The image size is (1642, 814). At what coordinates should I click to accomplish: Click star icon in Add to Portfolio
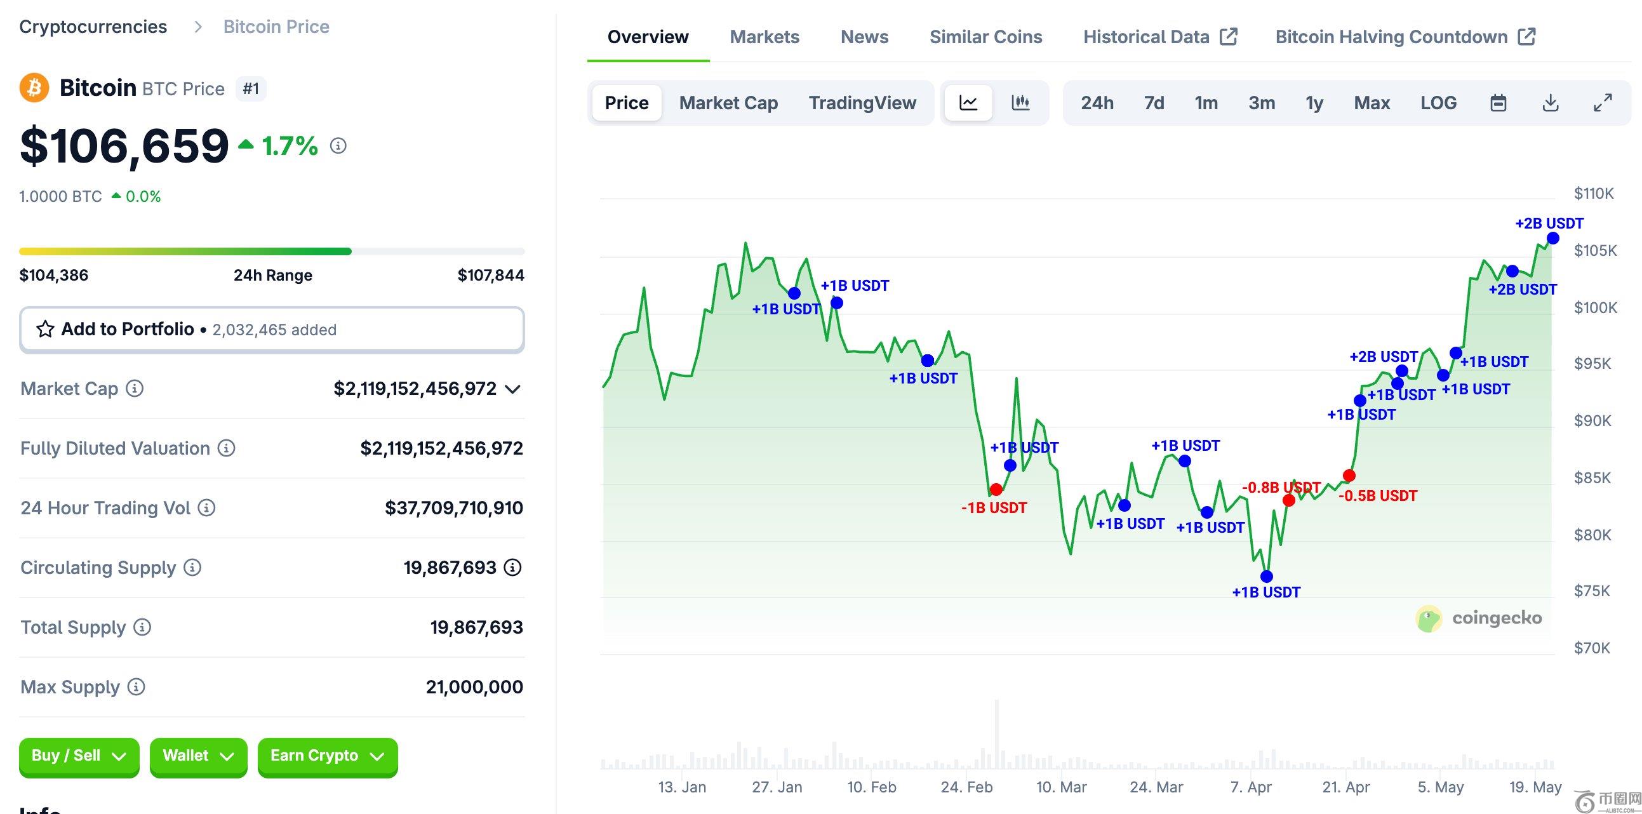[x=45, y=329]
